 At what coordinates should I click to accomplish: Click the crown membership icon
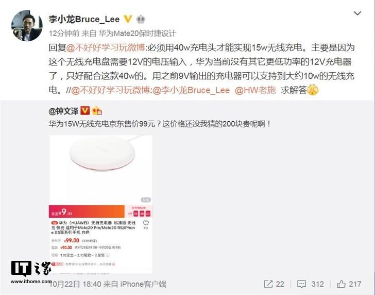pyautogui.click(x=141, y=19)
